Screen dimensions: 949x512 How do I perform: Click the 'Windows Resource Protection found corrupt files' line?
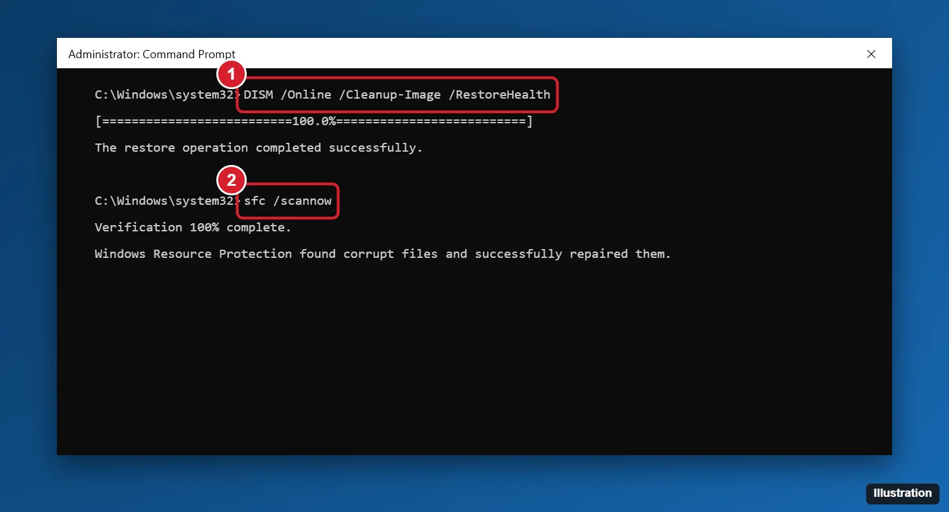point(383,254)
